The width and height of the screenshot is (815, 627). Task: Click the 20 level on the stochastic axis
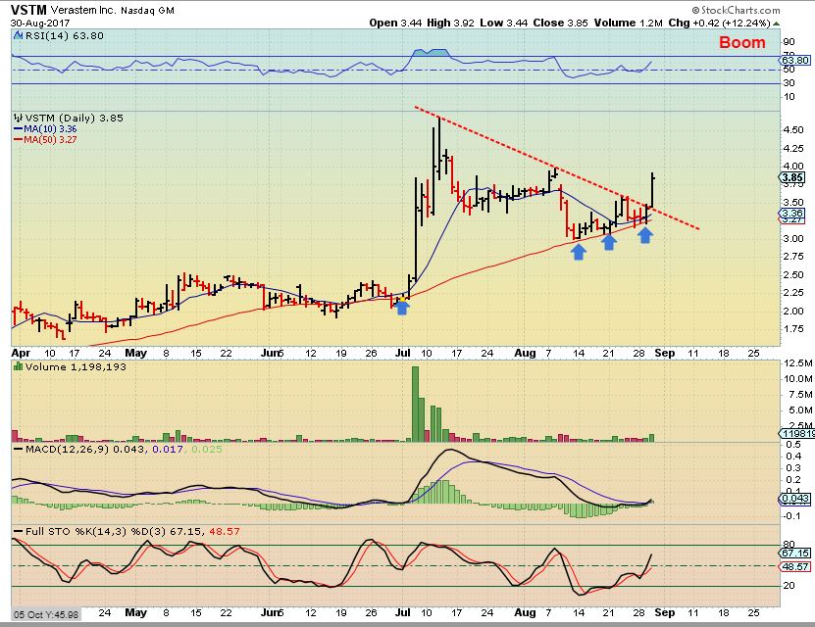(x=790, y=586)
